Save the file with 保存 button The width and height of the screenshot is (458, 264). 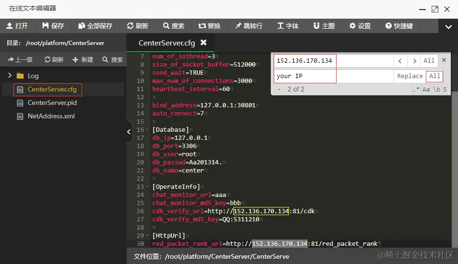53,26
